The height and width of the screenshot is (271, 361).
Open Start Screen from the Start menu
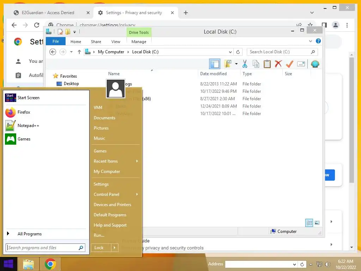(45, 98)
